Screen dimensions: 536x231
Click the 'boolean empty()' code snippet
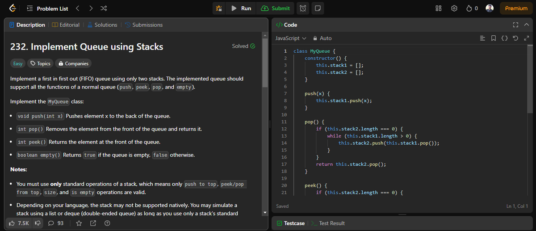(x=39, y=155)
